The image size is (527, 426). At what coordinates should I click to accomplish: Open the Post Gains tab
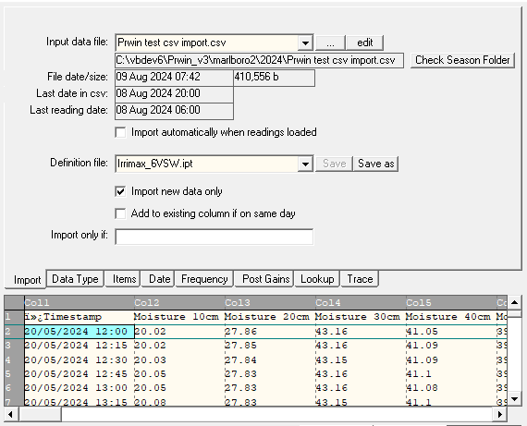click(264, 279)
